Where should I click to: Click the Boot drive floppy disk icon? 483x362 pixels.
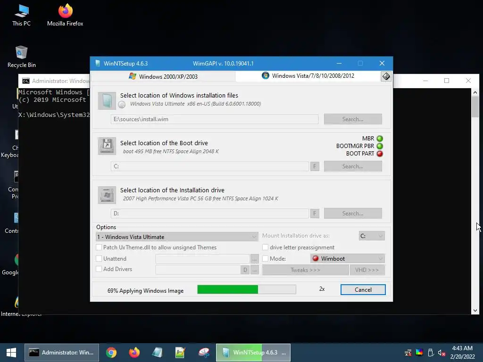point(107,146)
